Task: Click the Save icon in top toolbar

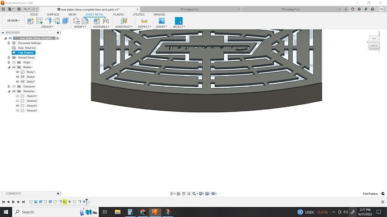Action: 19,9
